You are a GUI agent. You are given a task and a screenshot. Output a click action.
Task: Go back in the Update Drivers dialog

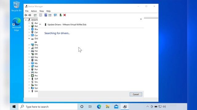pyautogui.click(x=40, y=24)
